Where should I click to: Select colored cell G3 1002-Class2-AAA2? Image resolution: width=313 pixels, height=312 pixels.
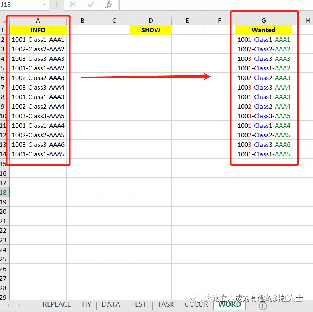point(264,49)
